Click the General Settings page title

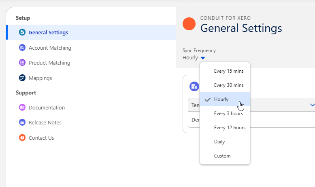(241, 28)
